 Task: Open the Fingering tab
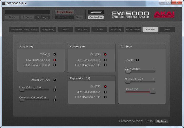coord(48,30)
